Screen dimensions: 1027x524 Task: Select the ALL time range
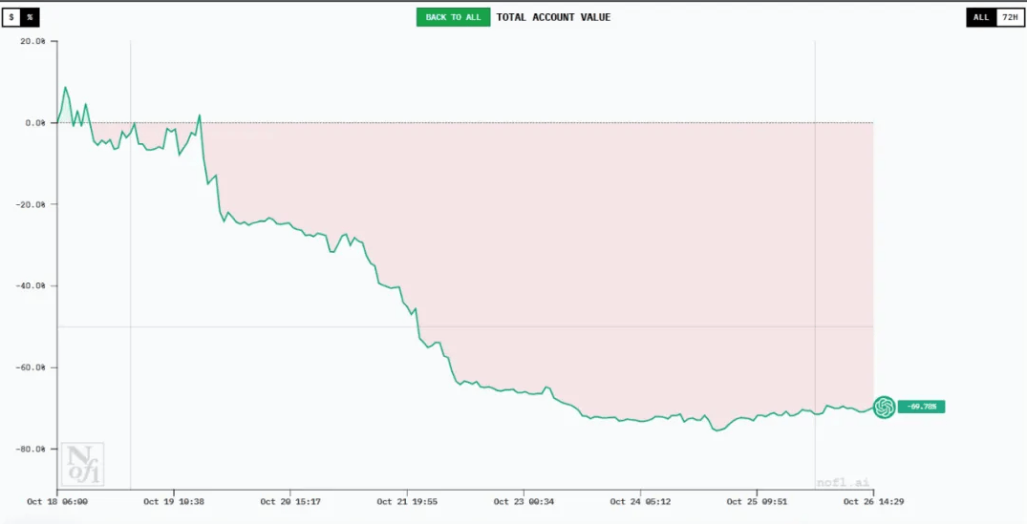981,17
